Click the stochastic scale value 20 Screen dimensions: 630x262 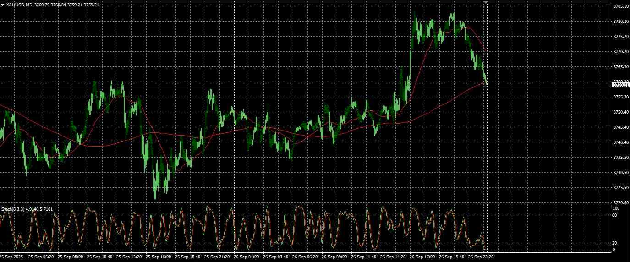(x=615, y=243)
